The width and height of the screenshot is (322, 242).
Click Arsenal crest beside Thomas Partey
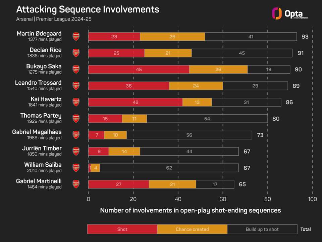[76, 119]
